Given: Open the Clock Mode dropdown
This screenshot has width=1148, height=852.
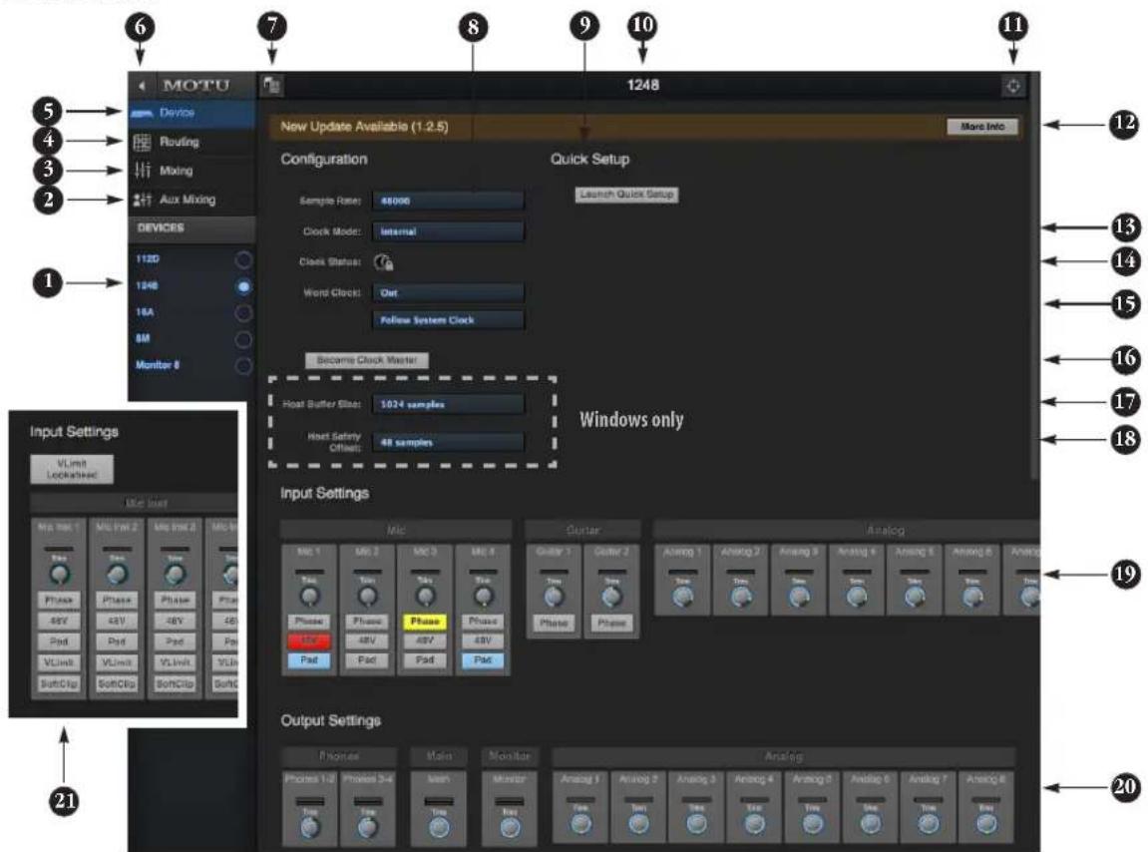Looking at the screenshot, I should (448, 231).
